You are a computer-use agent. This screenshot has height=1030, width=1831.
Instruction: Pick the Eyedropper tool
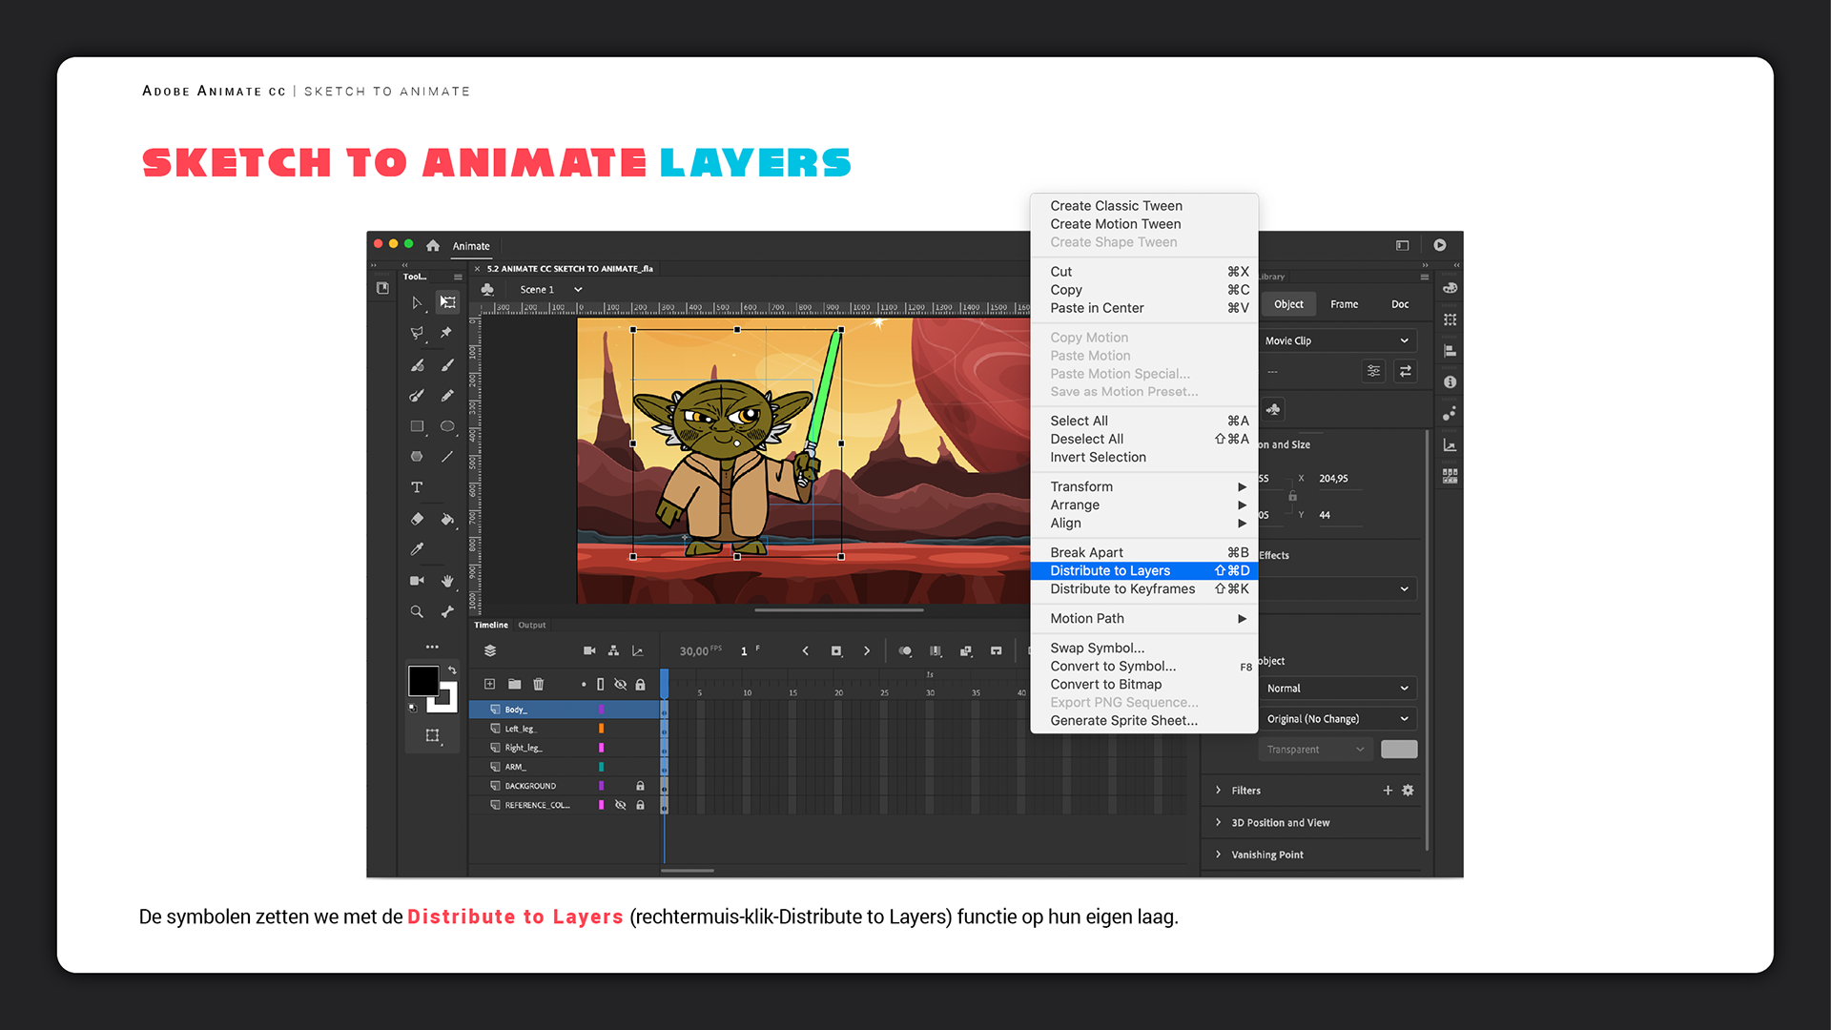417,549
